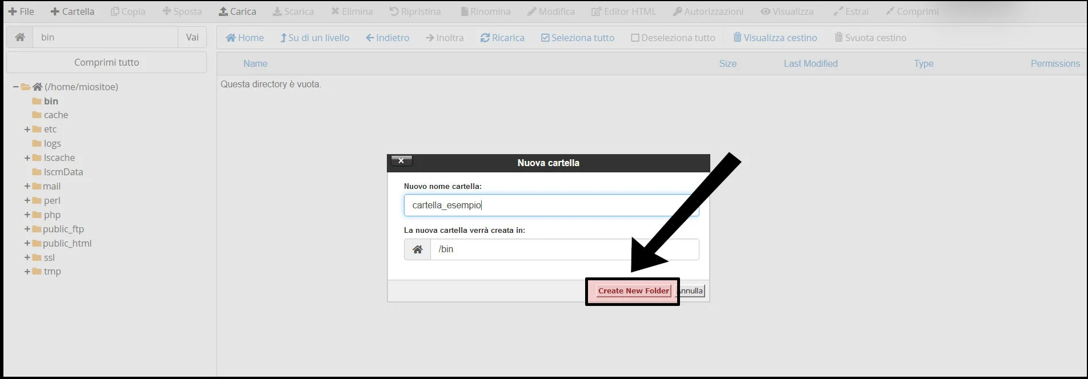Click the Ripristina restore toolbar item
This screenshot has width=1088, height=379.
415,11
